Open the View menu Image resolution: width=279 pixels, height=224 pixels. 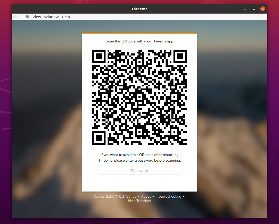(37, 17)
